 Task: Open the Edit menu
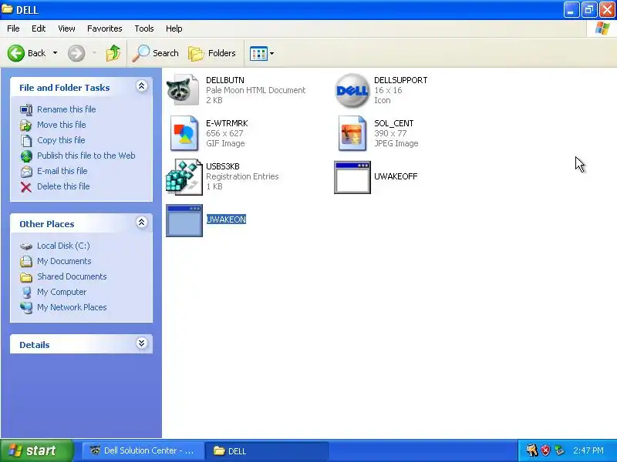[x=39, y=28]
